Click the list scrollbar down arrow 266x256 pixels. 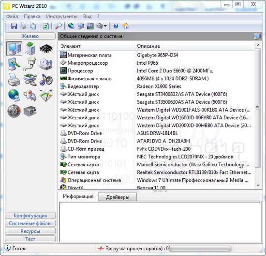pos(258,185)
